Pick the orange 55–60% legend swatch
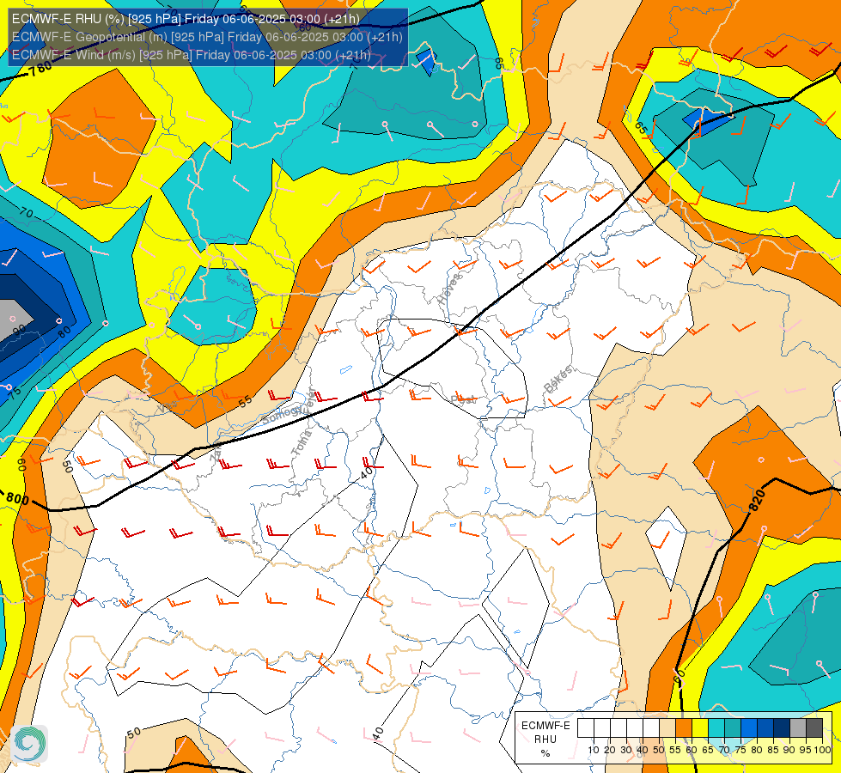 (x=684, y=727)
